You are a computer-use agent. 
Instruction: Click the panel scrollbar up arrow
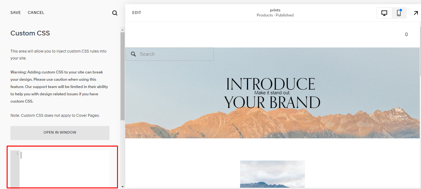122,30
